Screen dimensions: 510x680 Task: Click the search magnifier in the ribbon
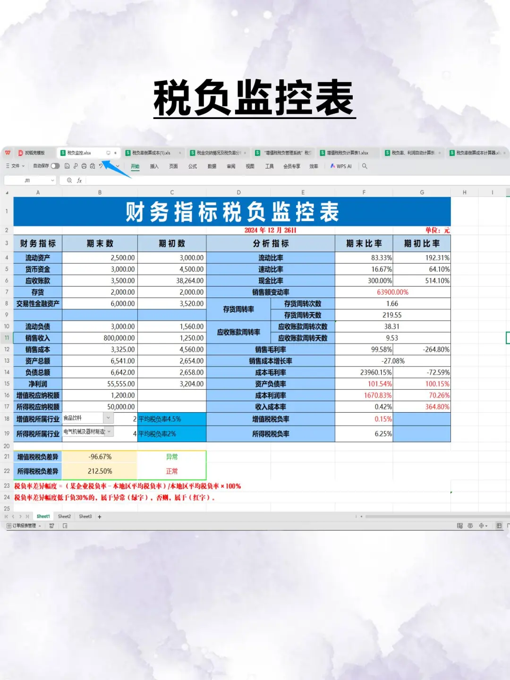point(365,166)
